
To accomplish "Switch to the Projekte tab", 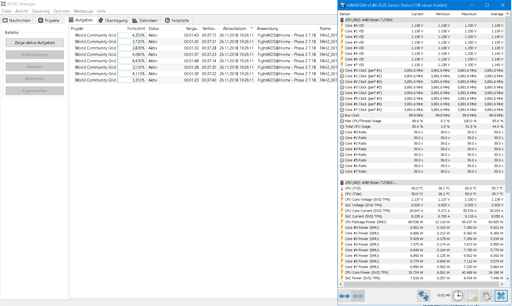I will [x=49, y=20].
